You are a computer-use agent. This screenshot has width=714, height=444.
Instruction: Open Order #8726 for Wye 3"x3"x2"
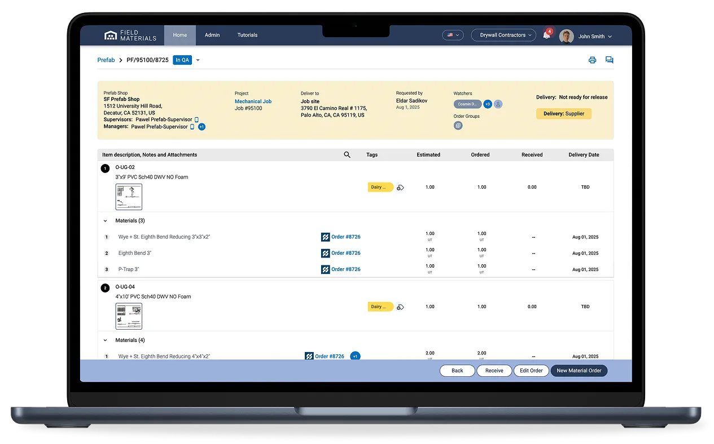[346, 237]
